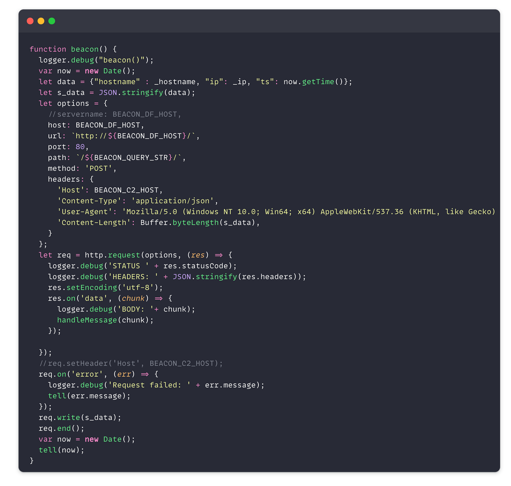This screenshot has height=486, width=511.
Task: Click the handleMessage(chunk); line
Action: point(105,320)
